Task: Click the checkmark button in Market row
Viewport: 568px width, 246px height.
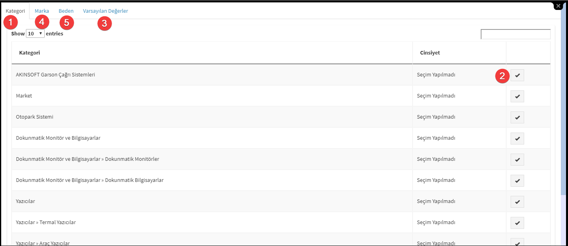Action: [x=517, y=96]
